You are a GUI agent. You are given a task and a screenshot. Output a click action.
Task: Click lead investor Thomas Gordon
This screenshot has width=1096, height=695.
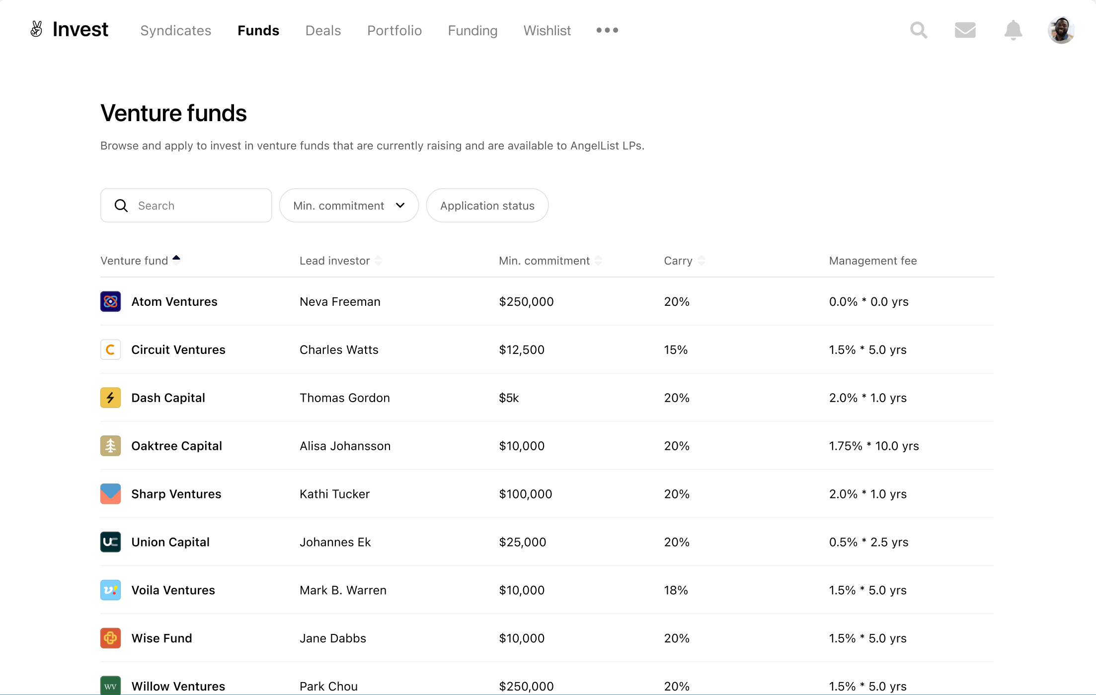(x=345, y=398)
